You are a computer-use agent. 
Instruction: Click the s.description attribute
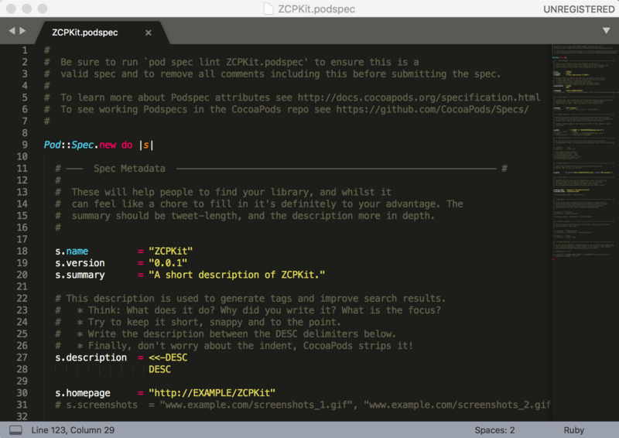point(91,358)
